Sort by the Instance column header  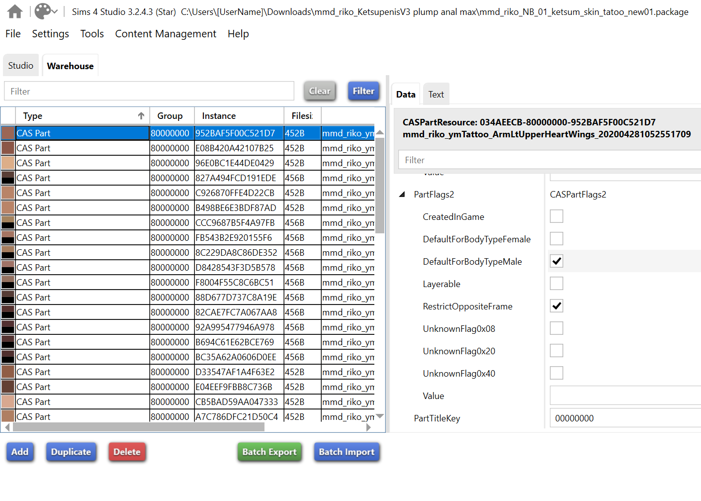tap(239, 115)
